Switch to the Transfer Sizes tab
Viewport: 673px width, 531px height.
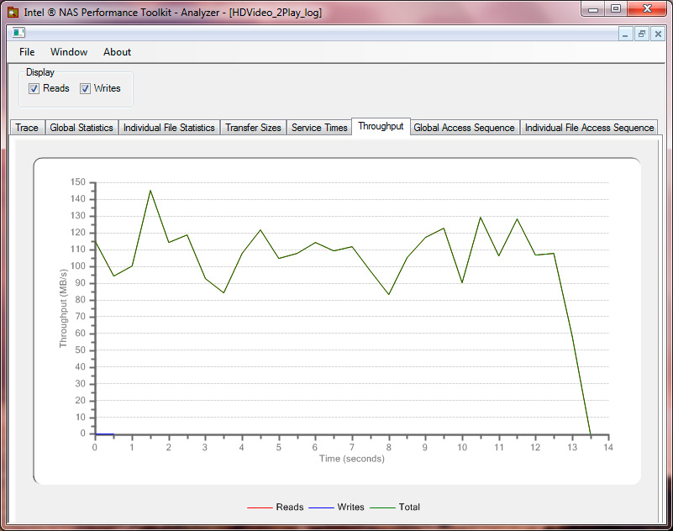click(253, 128)
